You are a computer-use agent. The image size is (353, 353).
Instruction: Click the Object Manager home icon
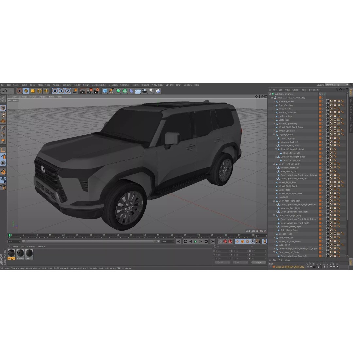pyautogui.click(x=340, y=90)
